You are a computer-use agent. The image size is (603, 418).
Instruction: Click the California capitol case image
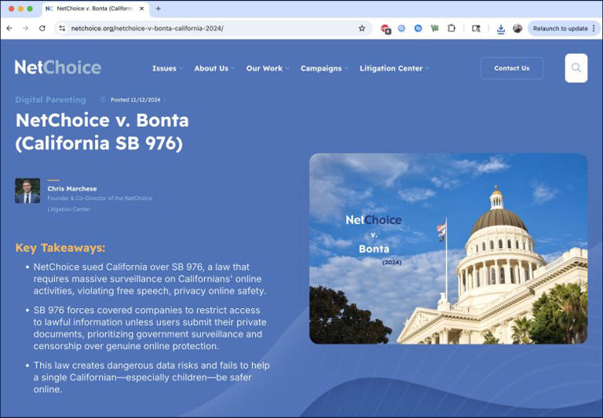point(448,248)
